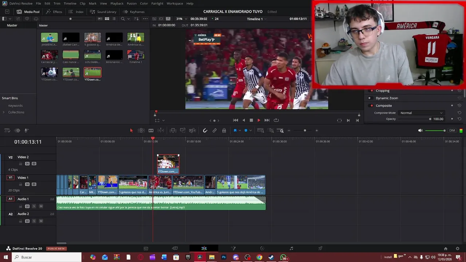Open the Fairlight page icon
466x262 pixels.
pos(291,249)
